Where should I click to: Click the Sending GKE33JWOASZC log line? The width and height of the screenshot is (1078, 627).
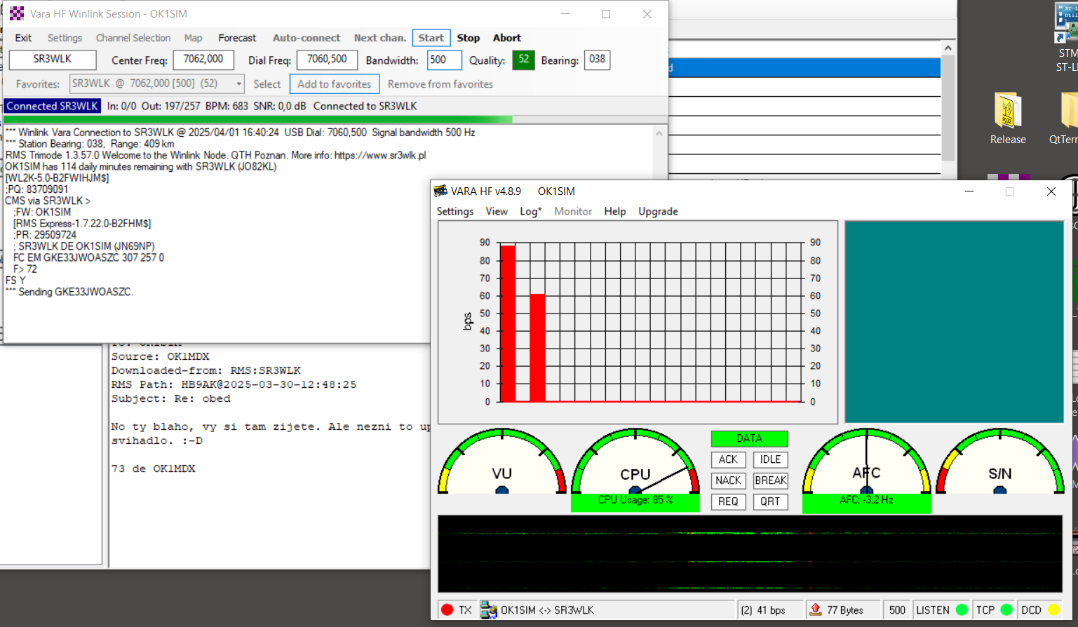pyautogui.click(x=69, y=292)
